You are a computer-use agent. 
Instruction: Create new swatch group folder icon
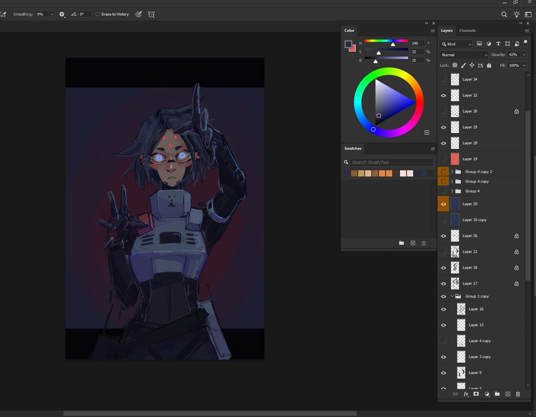[x=402, y=243]
